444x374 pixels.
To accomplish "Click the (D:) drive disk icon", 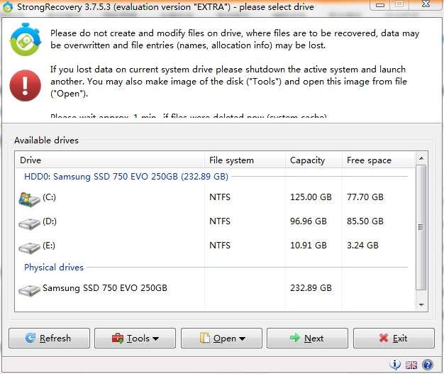I will point(29,223).
